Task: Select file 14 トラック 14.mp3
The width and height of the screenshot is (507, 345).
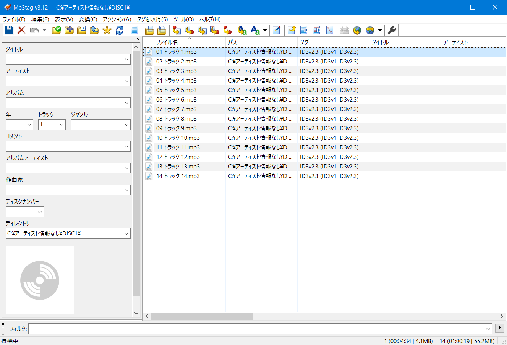Action: [178, 176]
